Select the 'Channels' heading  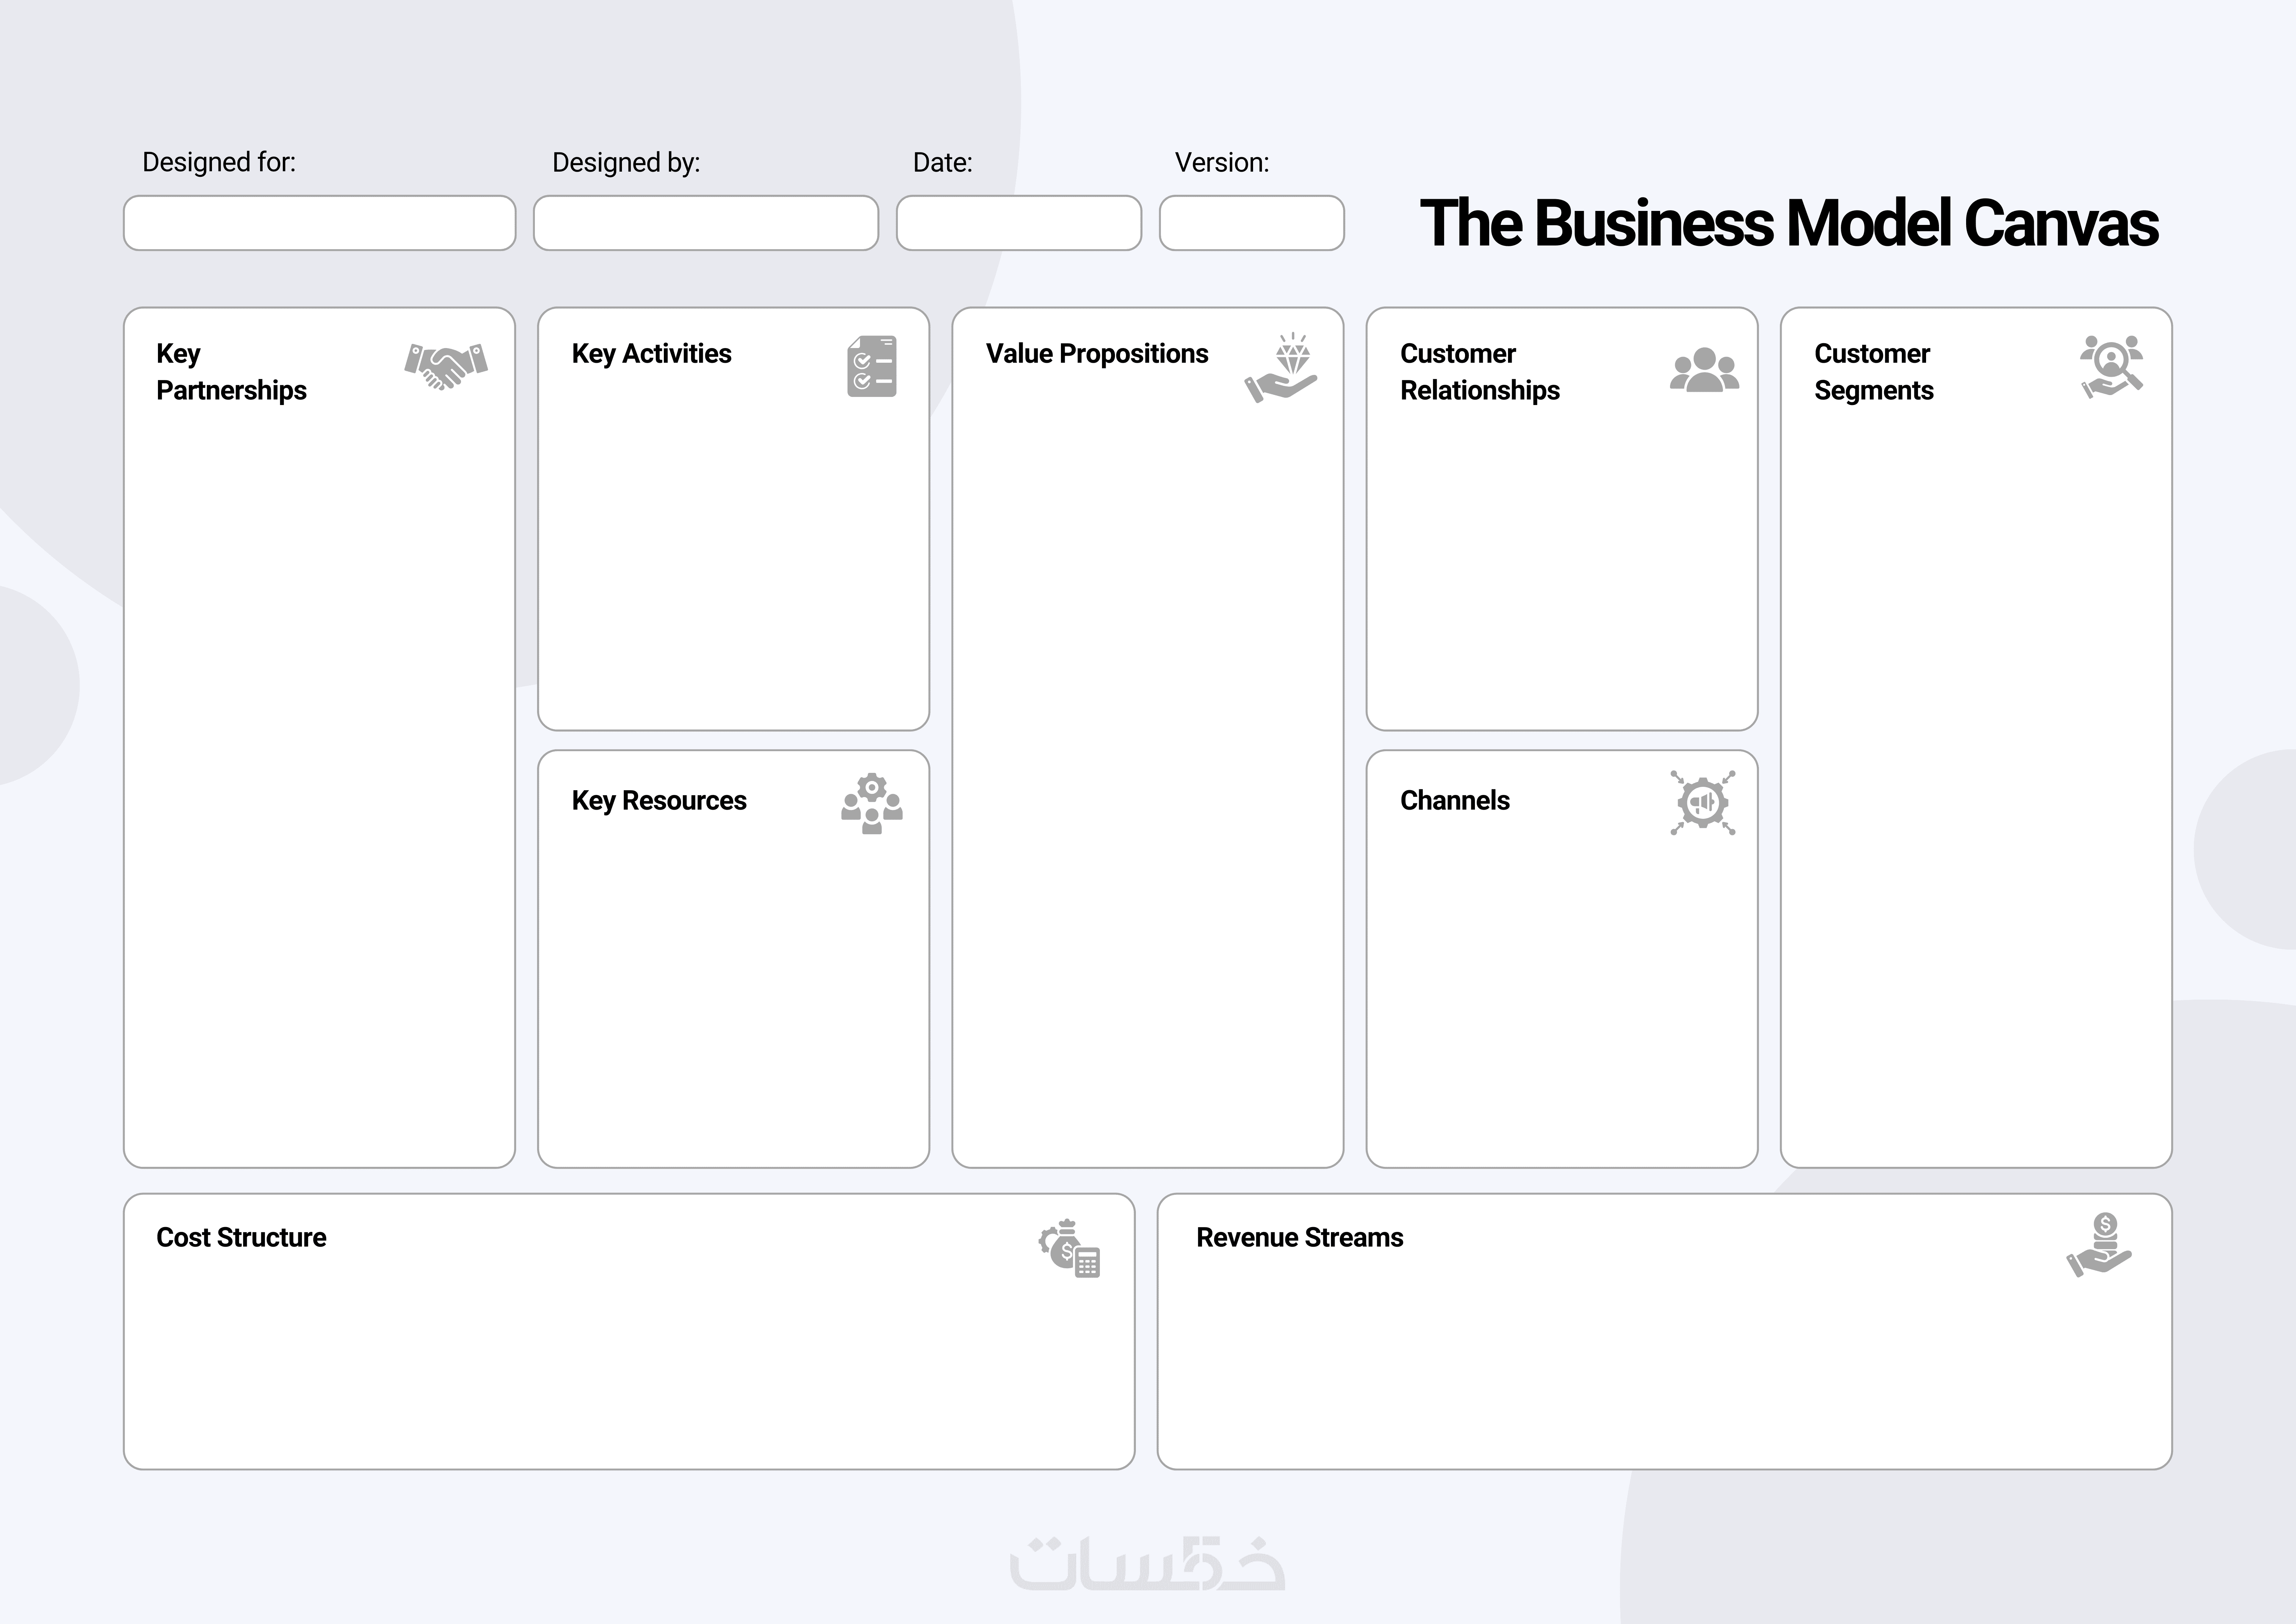tap(1455, 800)
